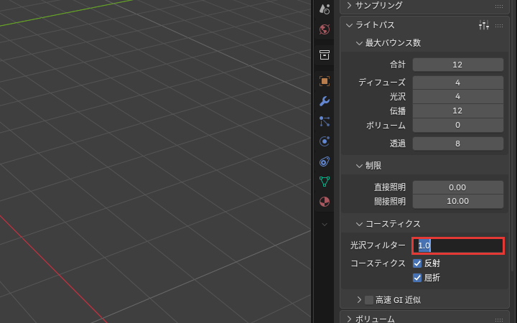Click the 伝播 label
This screenshot has height=323, width=517.
398,111
